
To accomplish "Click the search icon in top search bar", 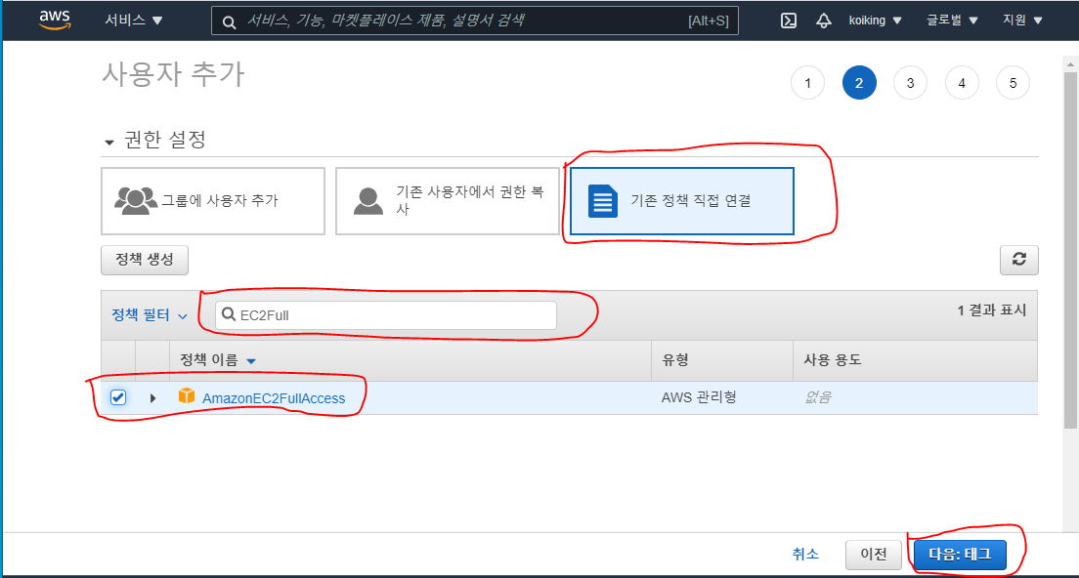I will pyautogui.click(x=229, y=22).
